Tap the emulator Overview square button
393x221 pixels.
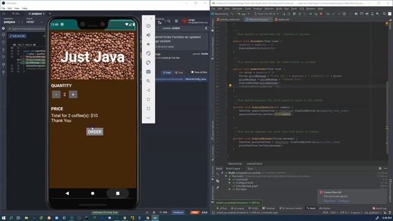pos(117,193)
